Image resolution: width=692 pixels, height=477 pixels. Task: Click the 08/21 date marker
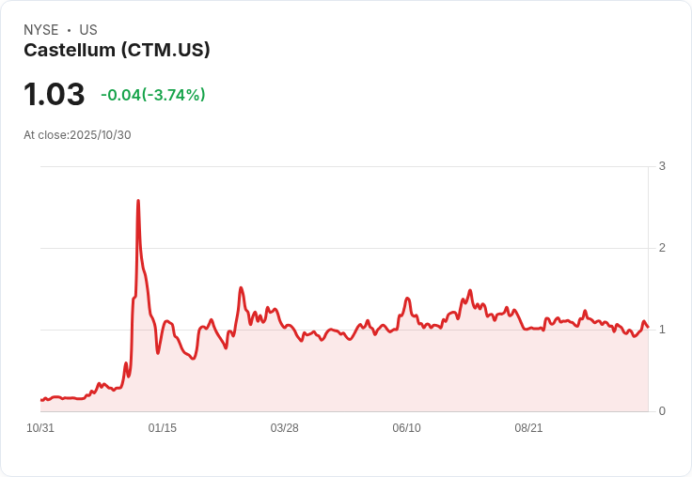click(528, 427)
